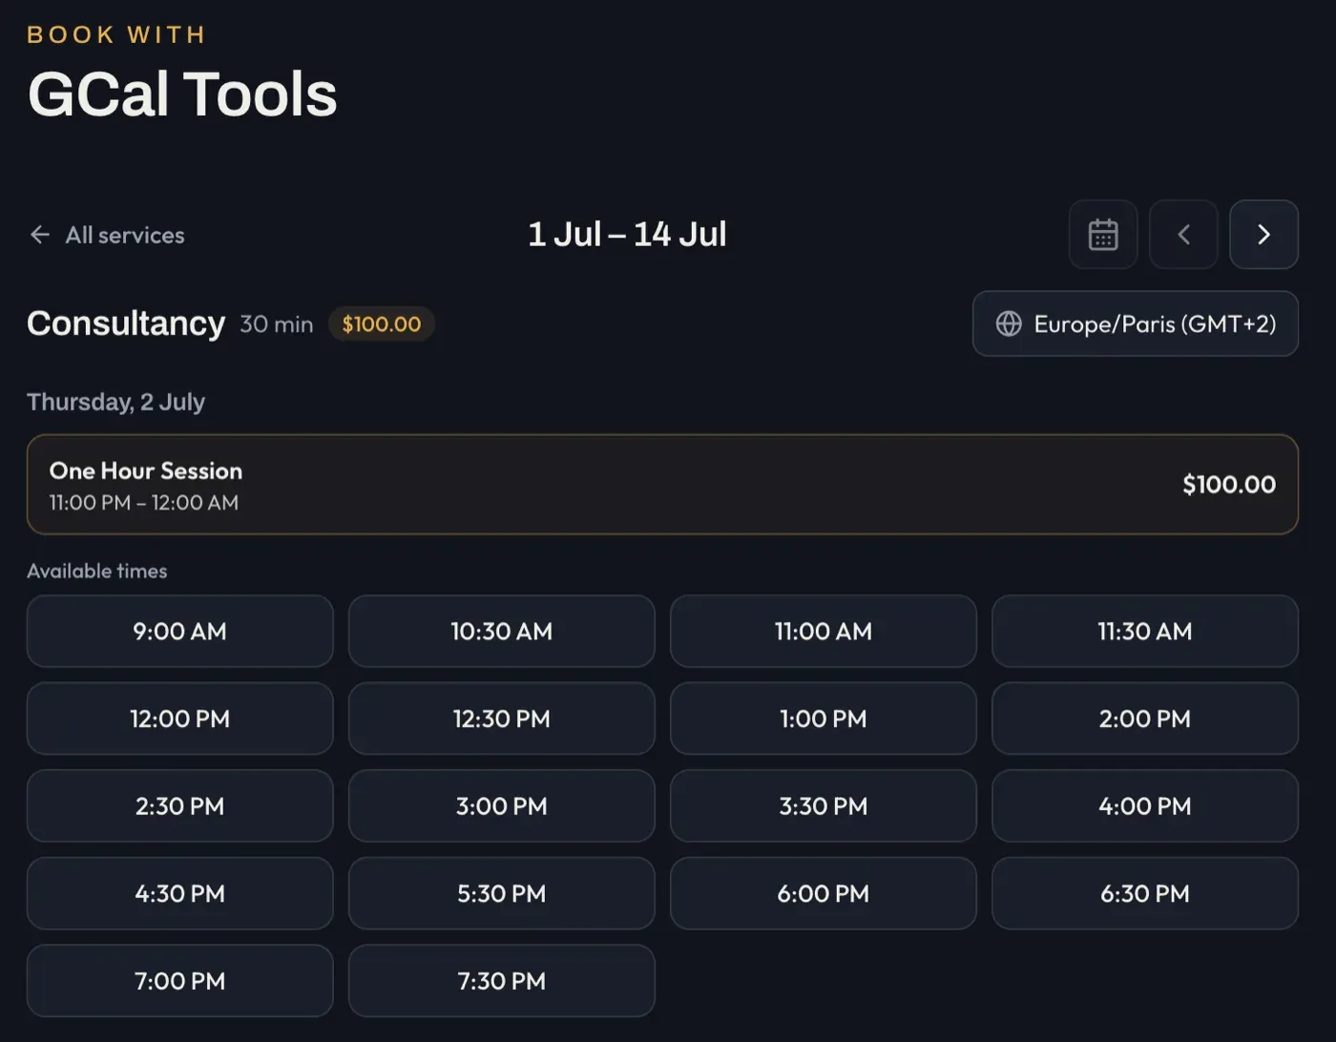Click the globe icon in timezone selector
The image size is (1336, 1042).
[x=1009, y=323]
